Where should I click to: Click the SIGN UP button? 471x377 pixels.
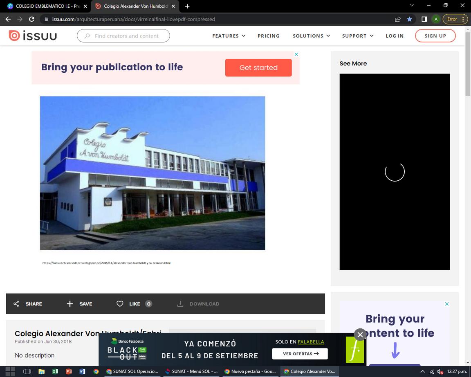pos(435,36)
